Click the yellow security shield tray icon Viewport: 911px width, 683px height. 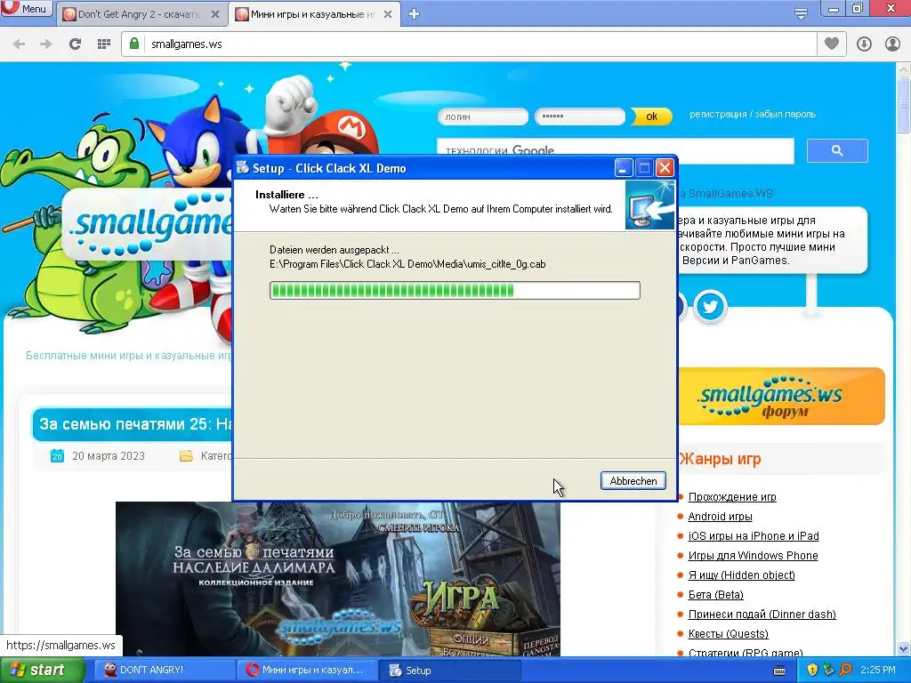click(x=812, y=671)
